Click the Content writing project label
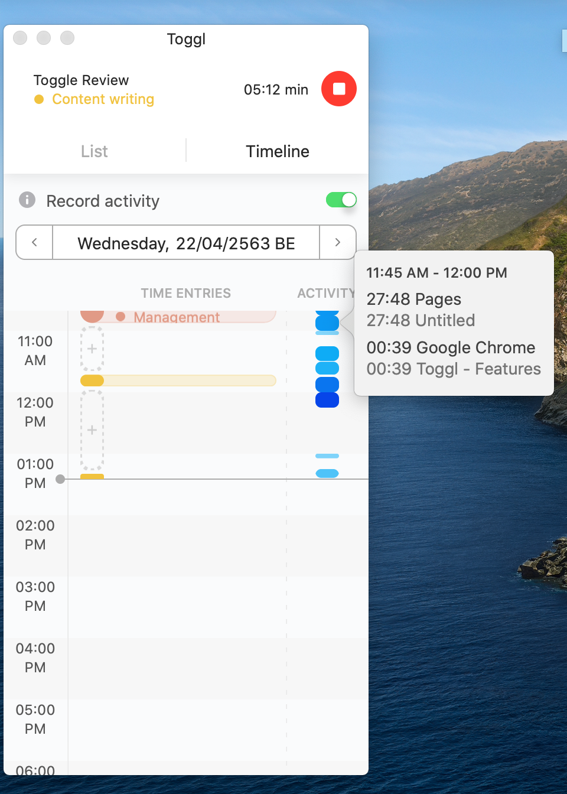 tap(103, 99)
